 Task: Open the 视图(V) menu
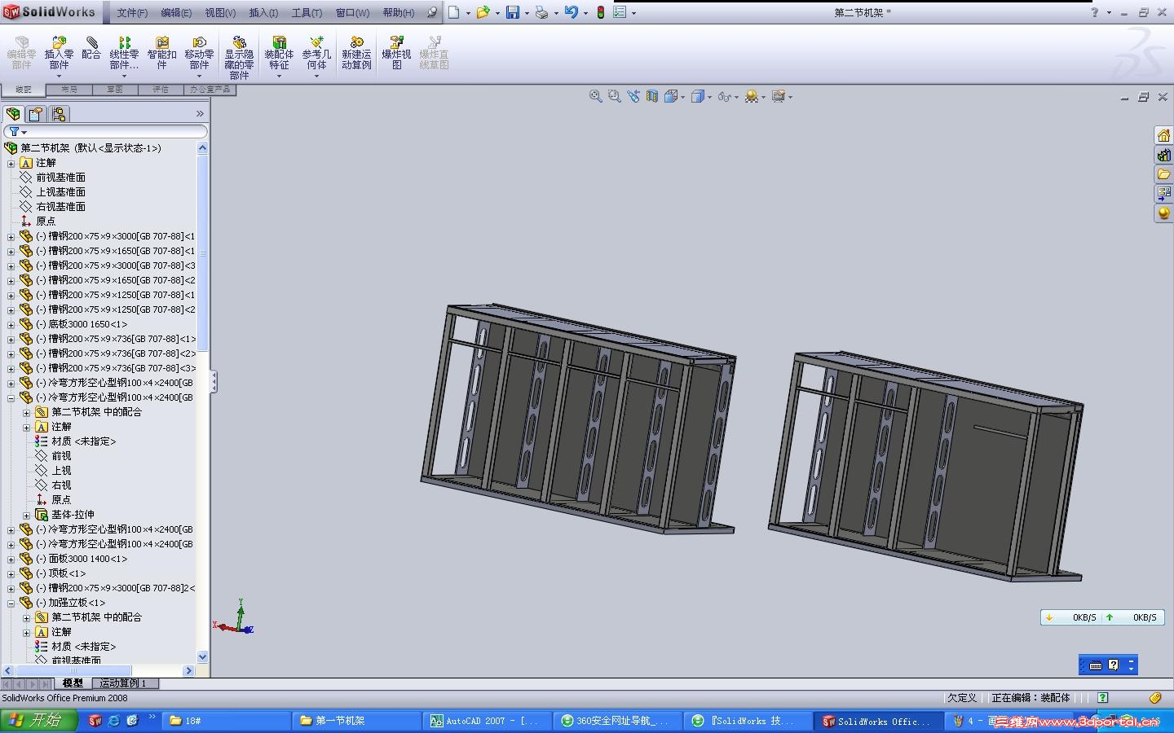pyautogui.click(x=220, y=12)
